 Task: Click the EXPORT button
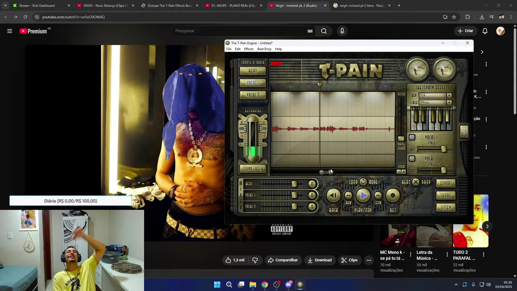tap(446, 183)
